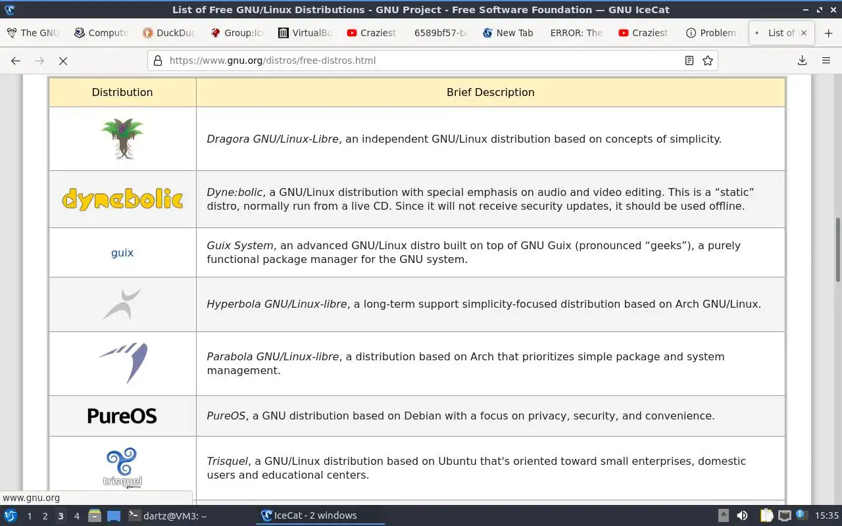Open the removable media eject icon
The height and width of the screenshot is (526, 842).
[724, 515]
